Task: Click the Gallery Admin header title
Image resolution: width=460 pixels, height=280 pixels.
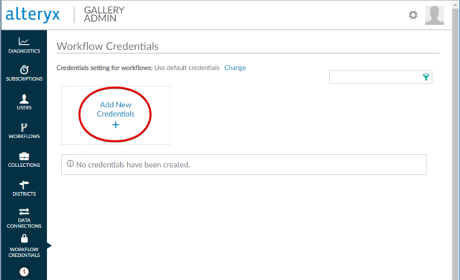Action: [104, 14]
